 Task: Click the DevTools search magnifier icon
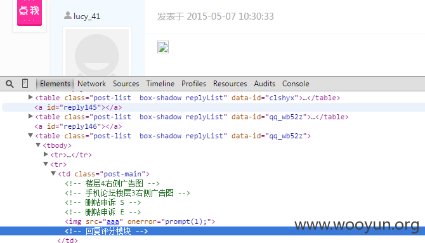pos(10,84)
